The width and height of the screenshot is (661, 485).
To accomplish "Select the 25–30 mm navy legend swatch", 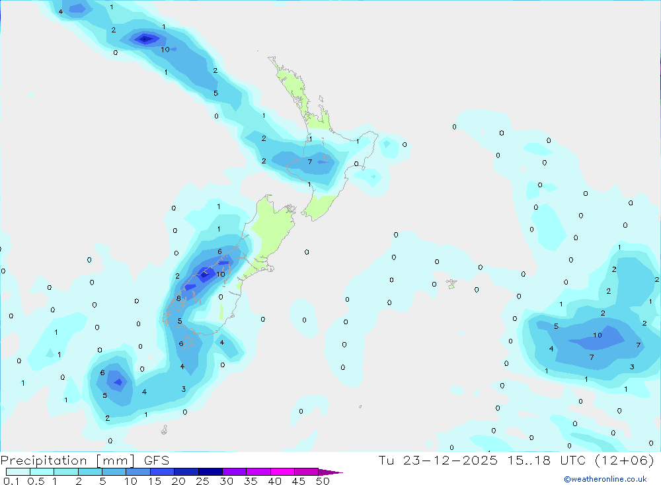I will click(210, 472).
